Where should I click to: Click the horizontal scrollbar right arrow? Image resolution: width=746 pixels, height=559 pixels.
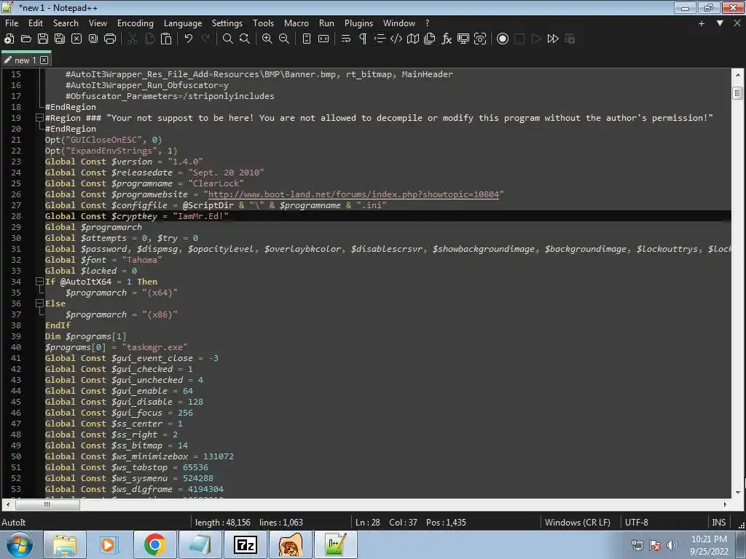[x=725, y=504]
